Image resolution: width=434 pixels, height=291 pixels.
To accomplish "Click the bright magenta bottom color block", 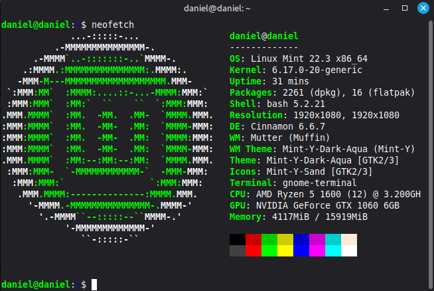I will tap(317, 251).
